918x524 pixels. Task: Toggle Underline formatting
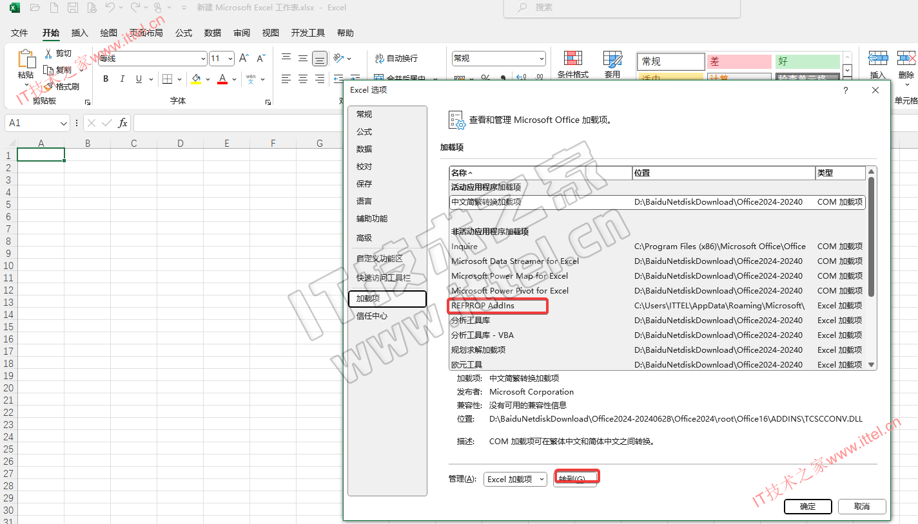(139, 79)
